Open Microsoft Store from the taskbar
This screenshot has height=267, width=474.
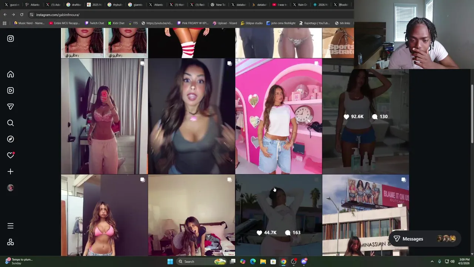273,262
